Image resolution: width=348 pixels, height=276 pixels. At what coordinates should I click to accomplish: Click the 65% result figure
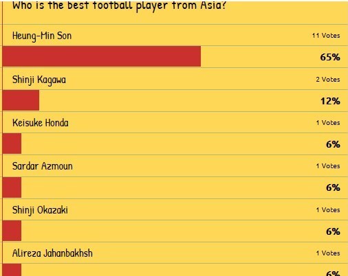(x=330, y=57)
